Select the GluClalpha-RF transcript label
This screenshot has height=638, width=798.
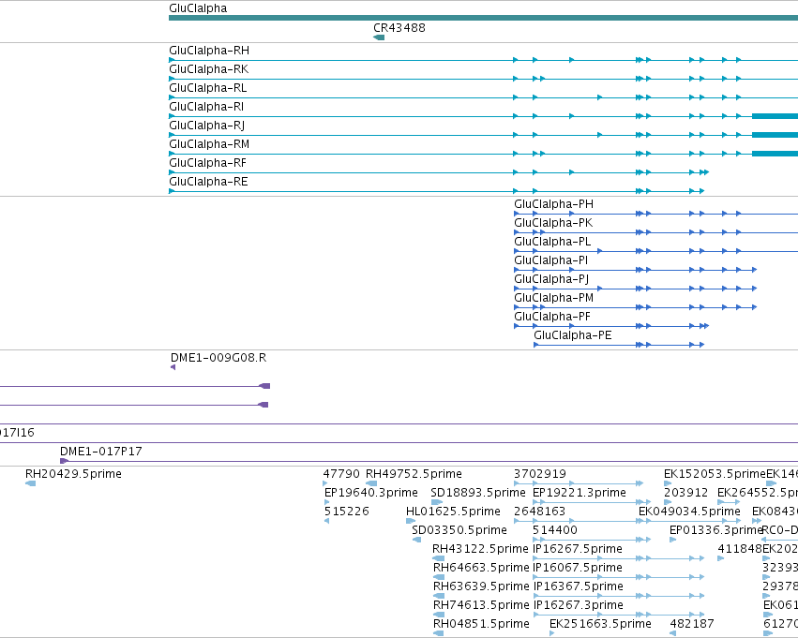point(207,163)
